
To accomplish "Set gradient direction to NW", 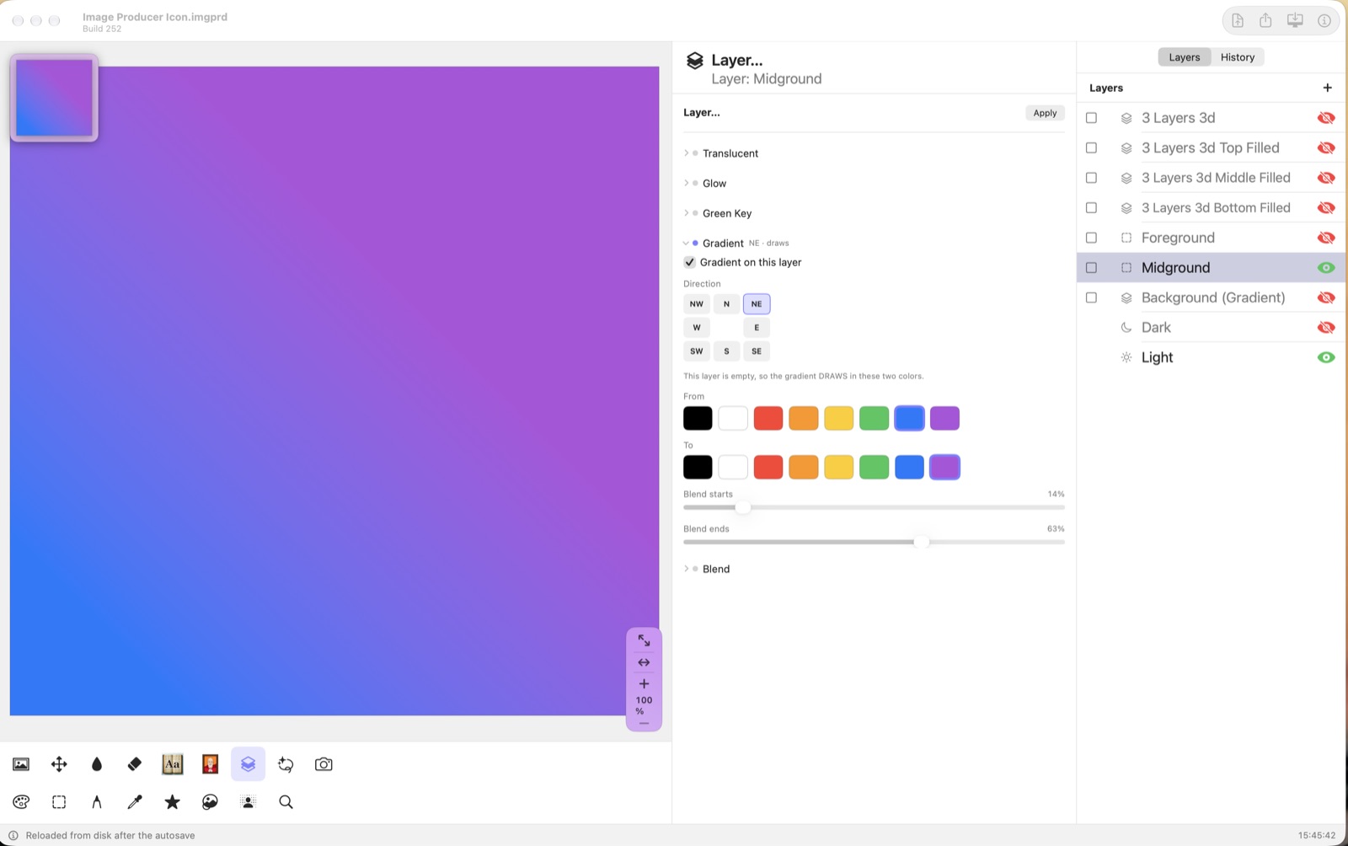I will coord(697,304).
